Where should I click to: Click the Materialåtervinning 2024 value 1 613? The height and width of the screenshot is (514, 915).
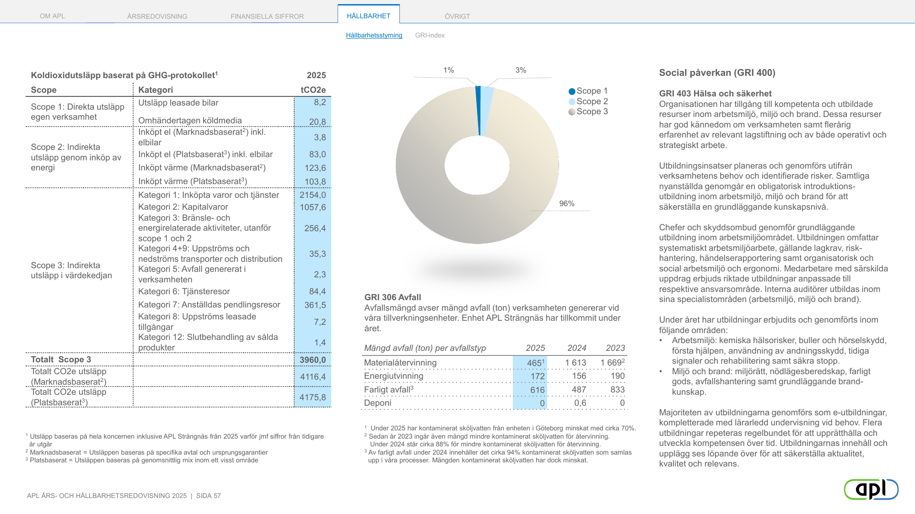click(x=576, y=363)
